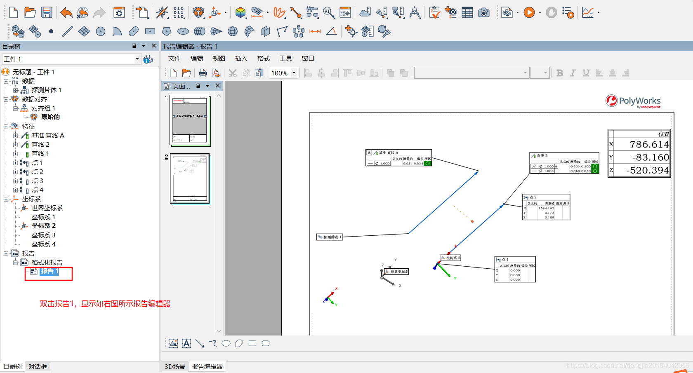Undo the last action in main toolbar
This screenshot has width=693, height=373.
[66, 13]
